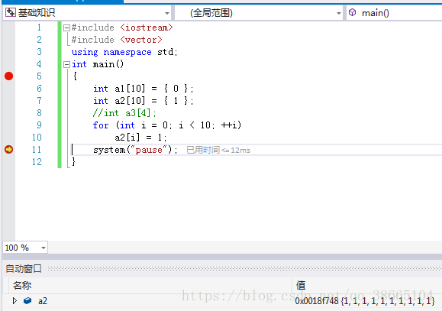
Task: Collapse the main() function block on line 4
Action: click(x=66, y=65)
